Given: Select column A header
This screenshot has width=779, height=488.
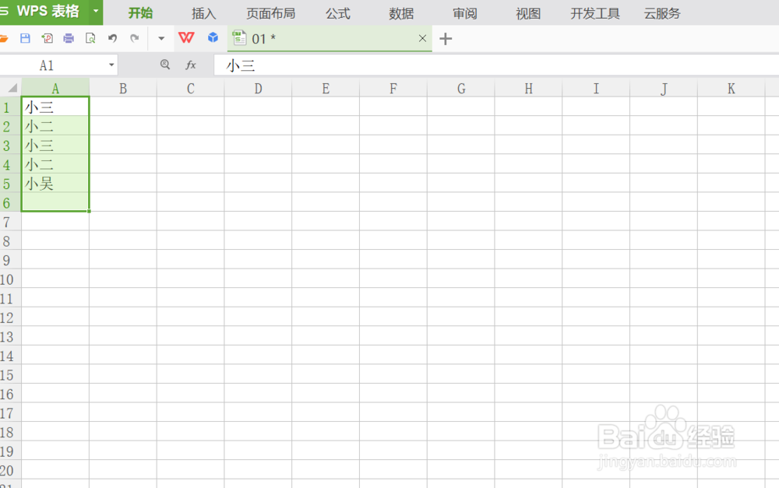Looking at the screenshot, I should click(55, 88).
